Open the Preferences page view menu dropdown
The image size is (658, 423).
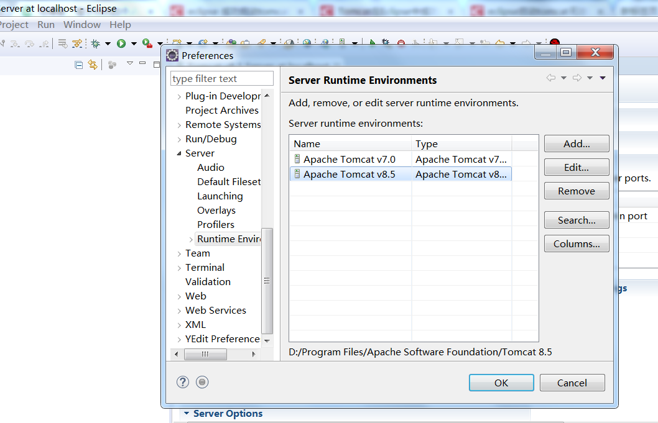click(603, 78)
